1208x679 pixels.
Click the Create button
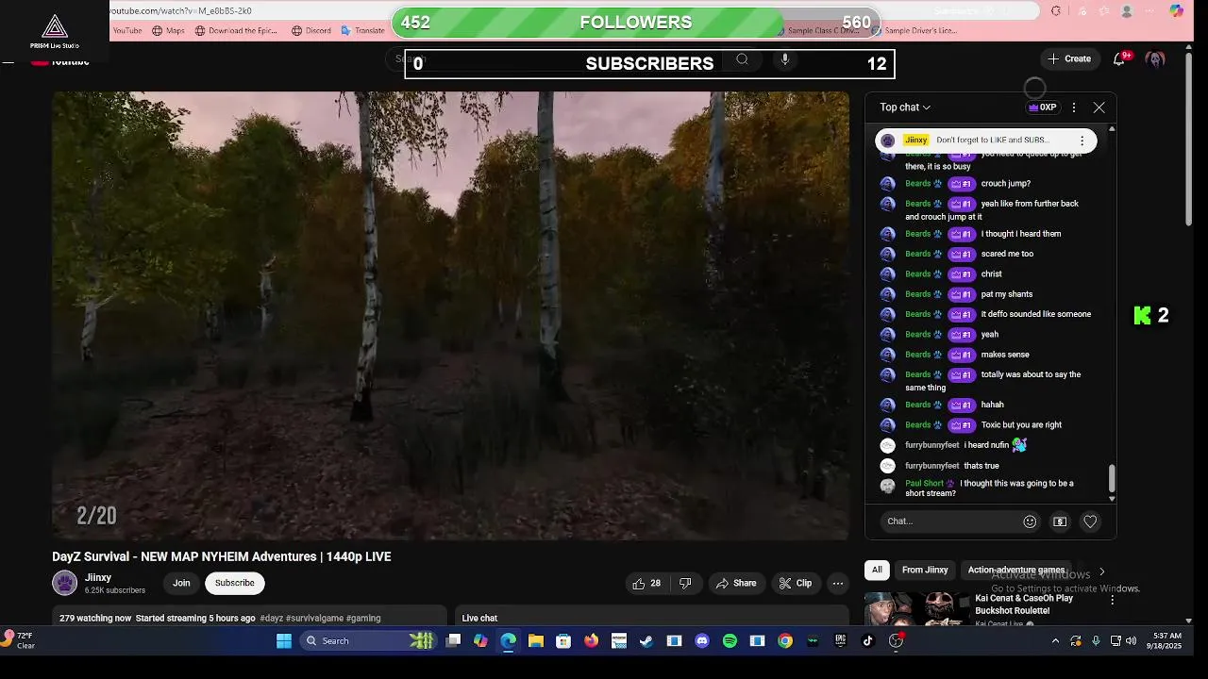pos(1069,58)
